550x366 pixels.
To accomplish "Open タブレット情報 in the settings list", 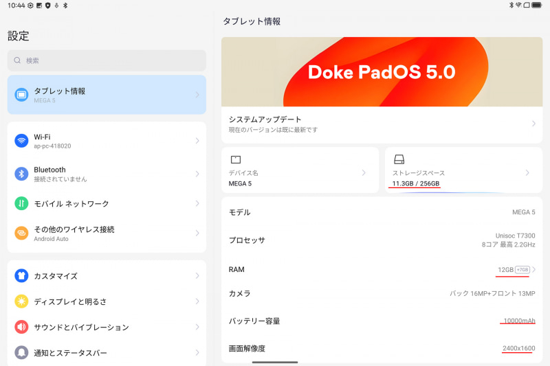I will pos(107,95).
